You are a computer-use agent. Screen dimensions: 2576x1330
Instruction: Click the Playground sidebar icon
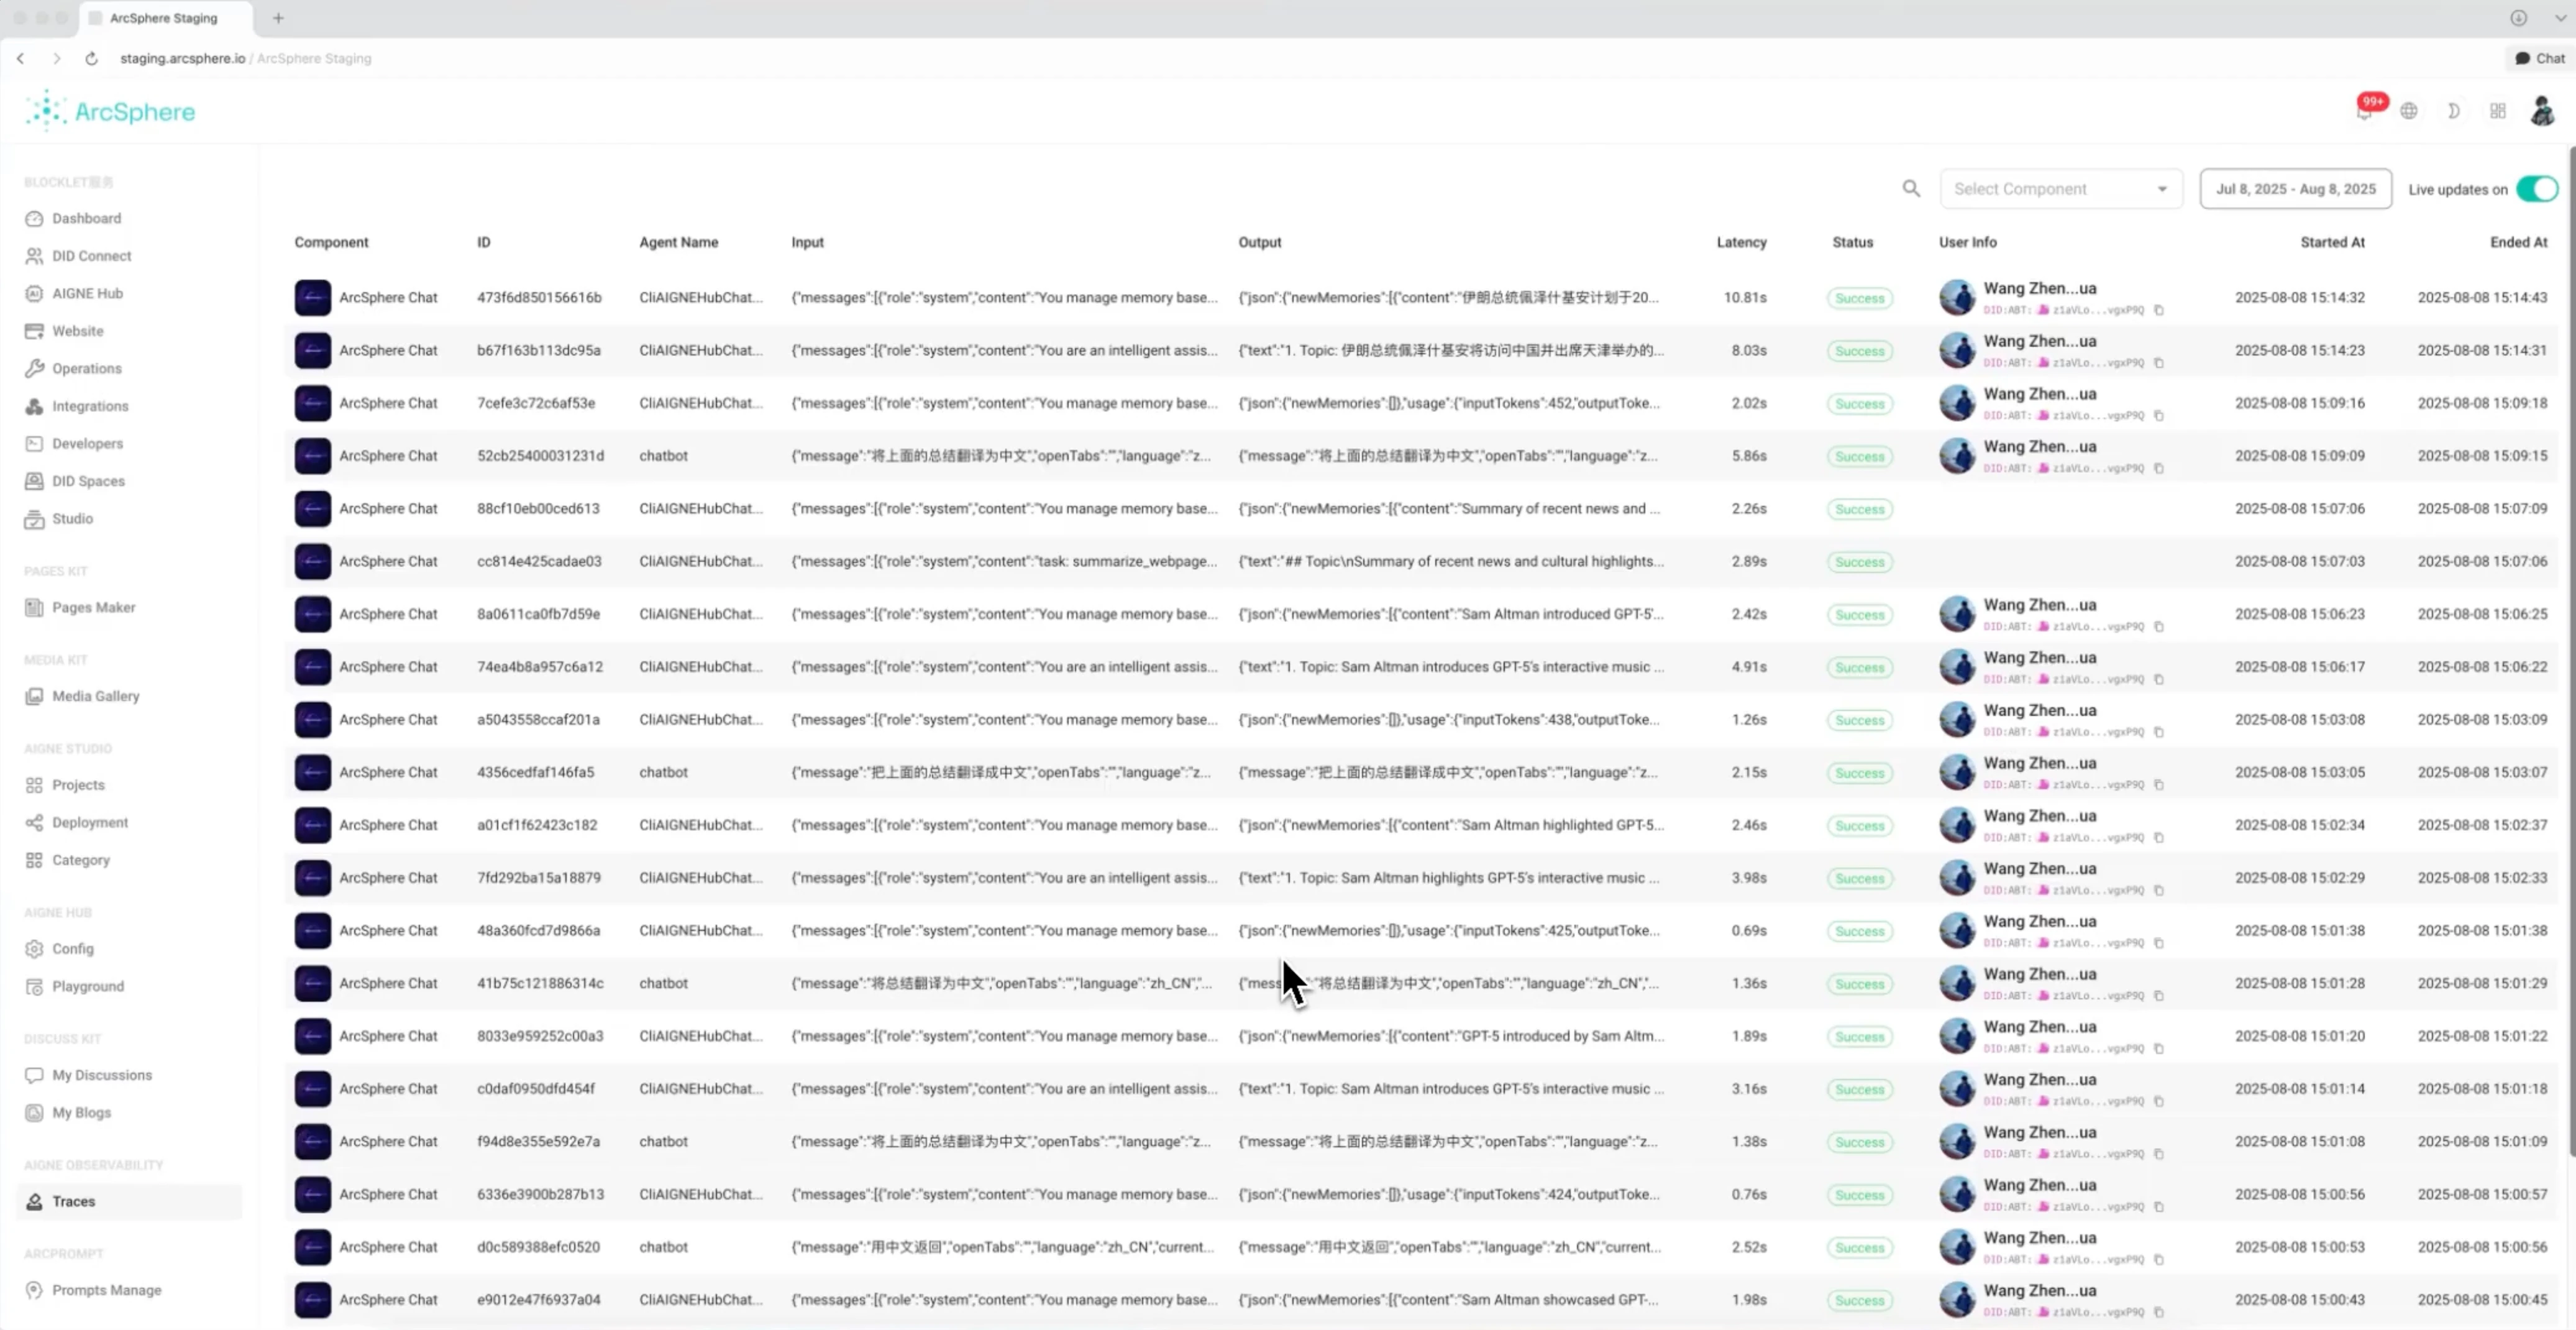tap(34, 986)
